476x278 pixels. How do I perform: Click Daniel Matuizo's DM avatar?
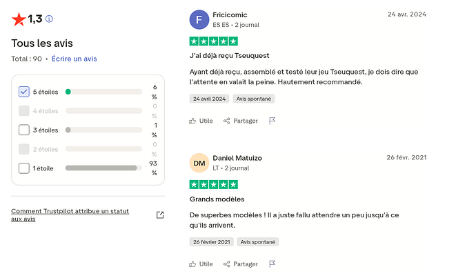[x=199, y=163]
